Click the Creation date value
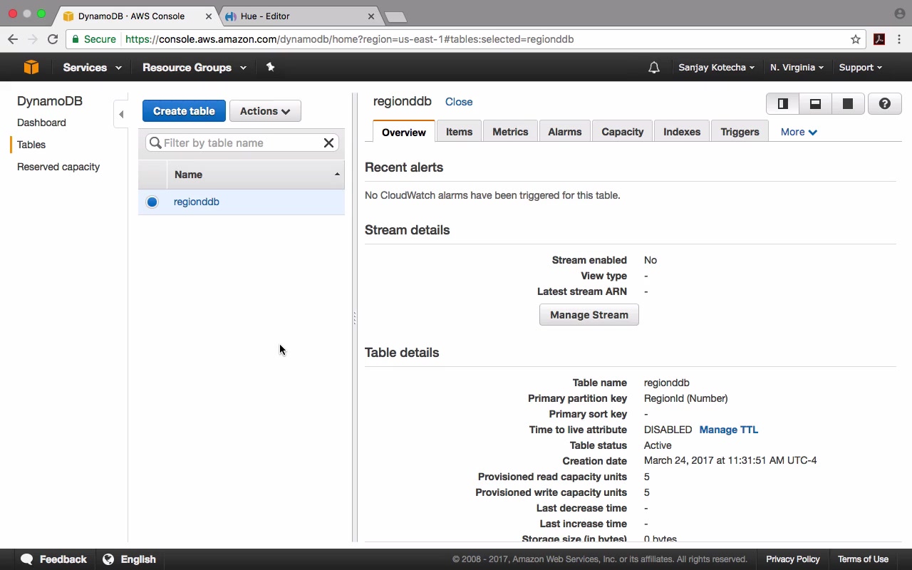This screenshot has height=570, width=912. [730, 461]
